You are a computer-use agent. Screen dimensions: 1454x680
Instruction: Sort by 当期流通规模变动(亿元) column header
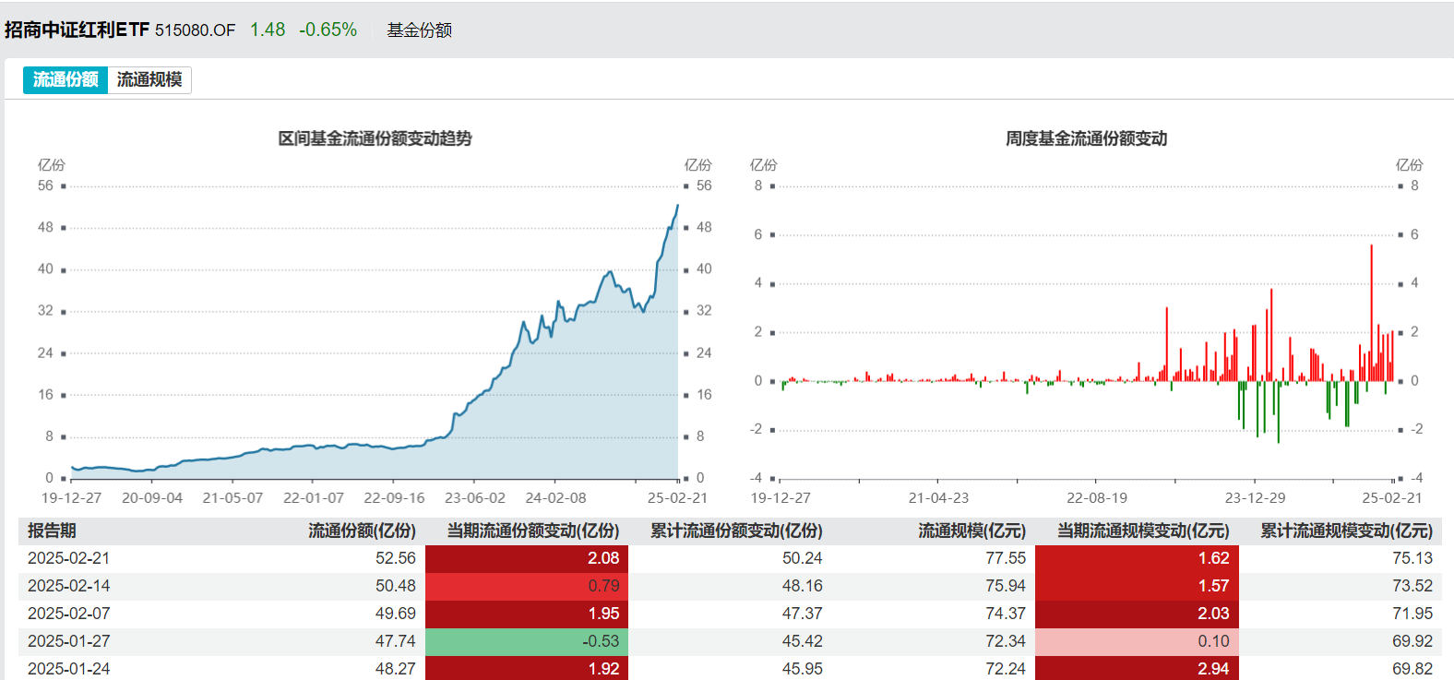(x=1143, y=531)
